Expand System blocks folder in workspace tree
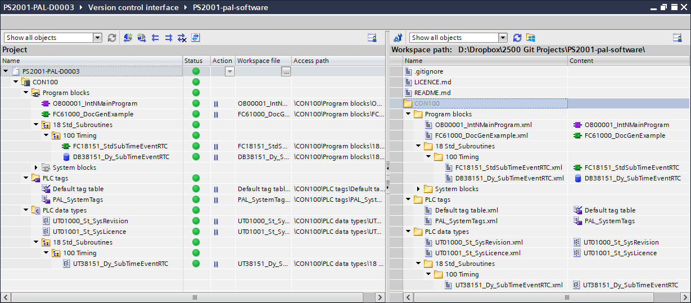Image resolution: width=691 pixels, height=303 pixels. point(418,189)
